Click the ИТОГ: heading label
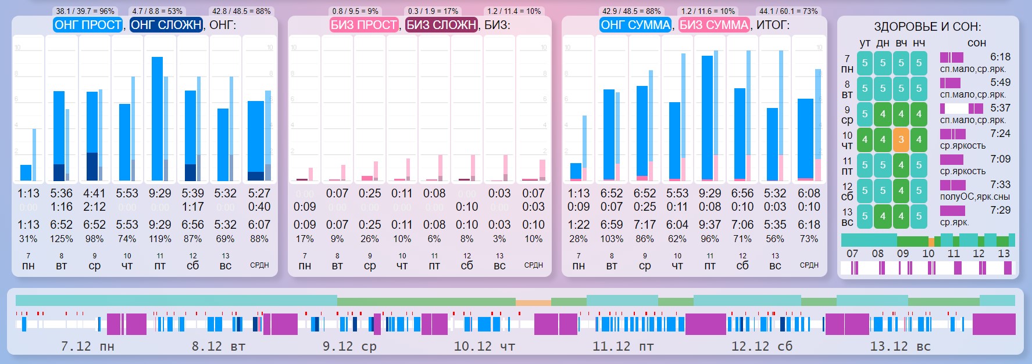The height and width of the screenshot is (364, 1032). tap(773, 25)
